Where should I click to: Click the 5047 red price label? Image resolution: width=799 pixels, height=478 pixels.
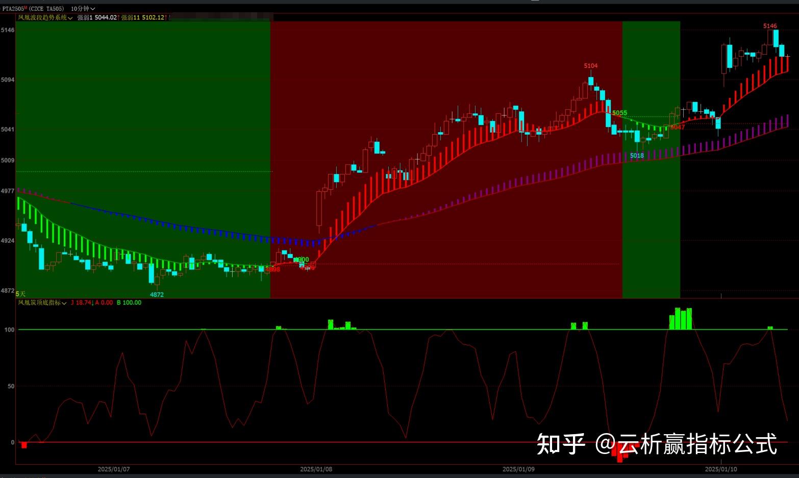coord(678,127)
